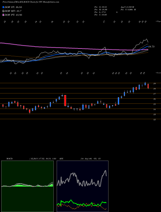
Task: Click the price axis label 13
Action: click(x=154, y=115)
